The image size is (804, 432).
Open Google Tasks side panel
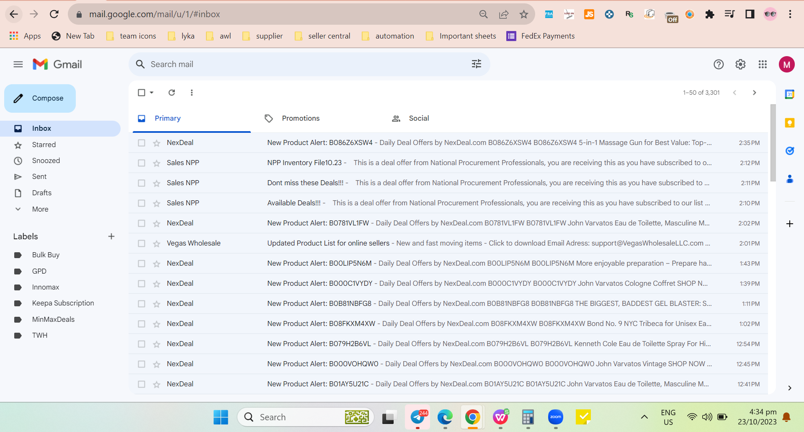click(790, 151)
